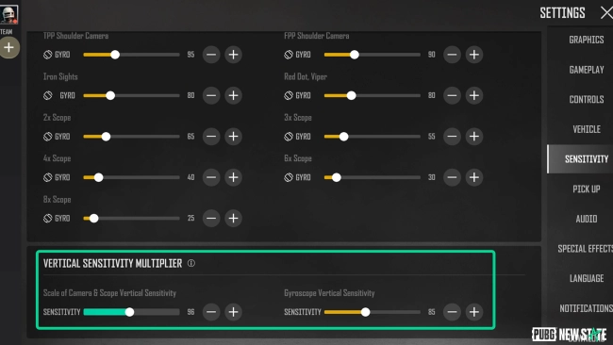The height and width of the screenshot is (345, 613).
Task: Increase Iron Sights gyro sensitivity
Action: point(233,95)
